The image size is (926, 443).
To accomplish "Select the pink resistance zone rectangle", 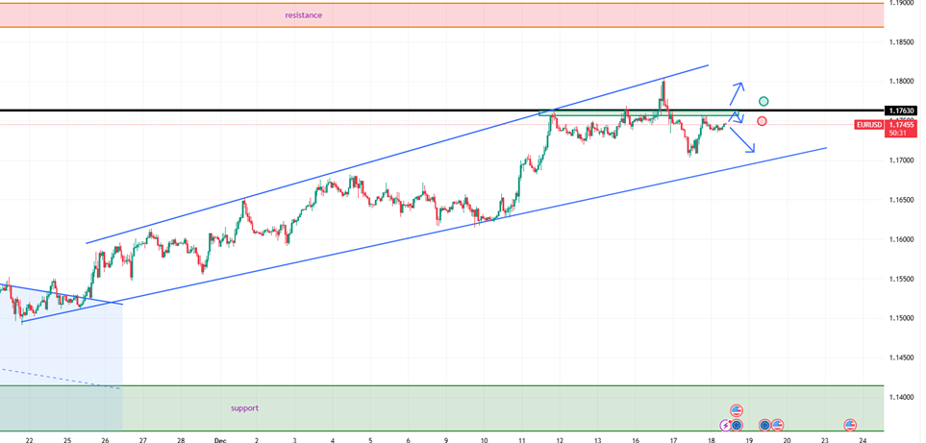I will [577, 15].
